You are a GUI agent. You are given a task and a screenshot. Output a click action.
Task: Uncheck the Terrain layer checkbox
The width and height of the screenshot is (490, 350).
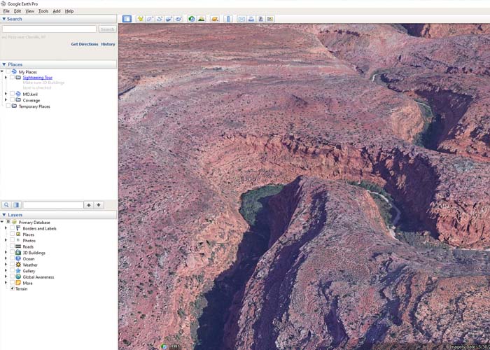point(12,289)
